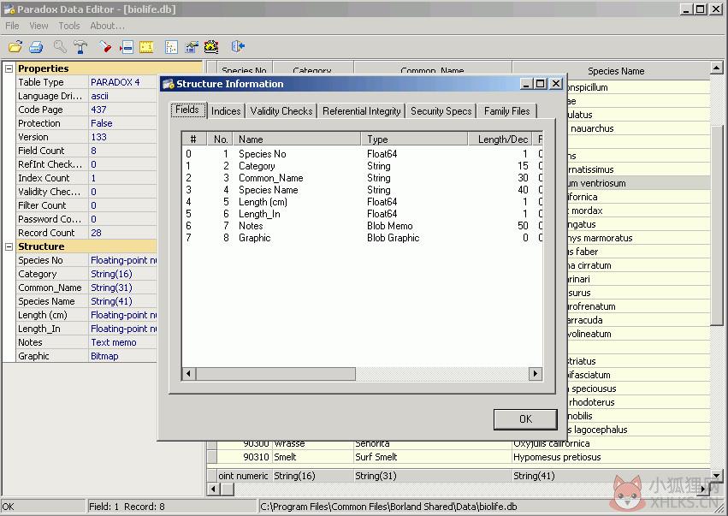
Task: Click the Category structure value String(16)
Action: [x=111, y=274]
